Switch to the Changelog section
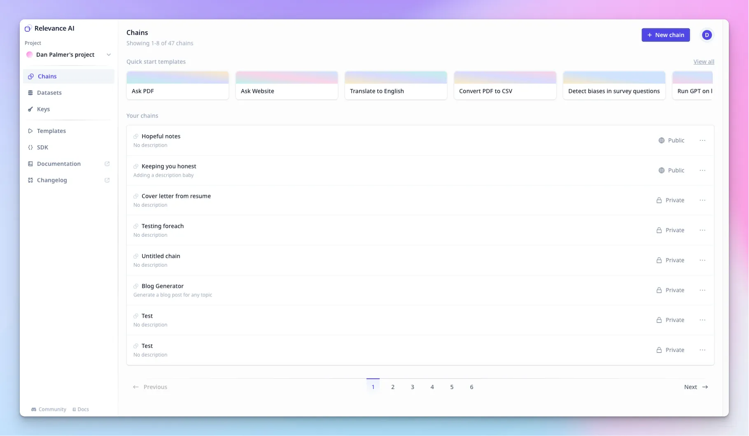 51,180
